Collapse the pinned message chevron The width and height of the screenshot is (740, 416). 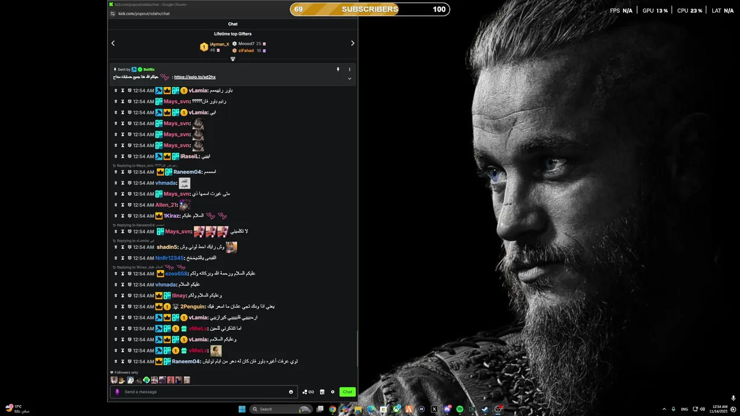349,79
